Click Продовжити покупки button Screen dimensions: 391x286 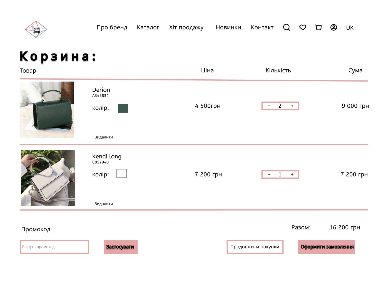[x=255, y=247]
